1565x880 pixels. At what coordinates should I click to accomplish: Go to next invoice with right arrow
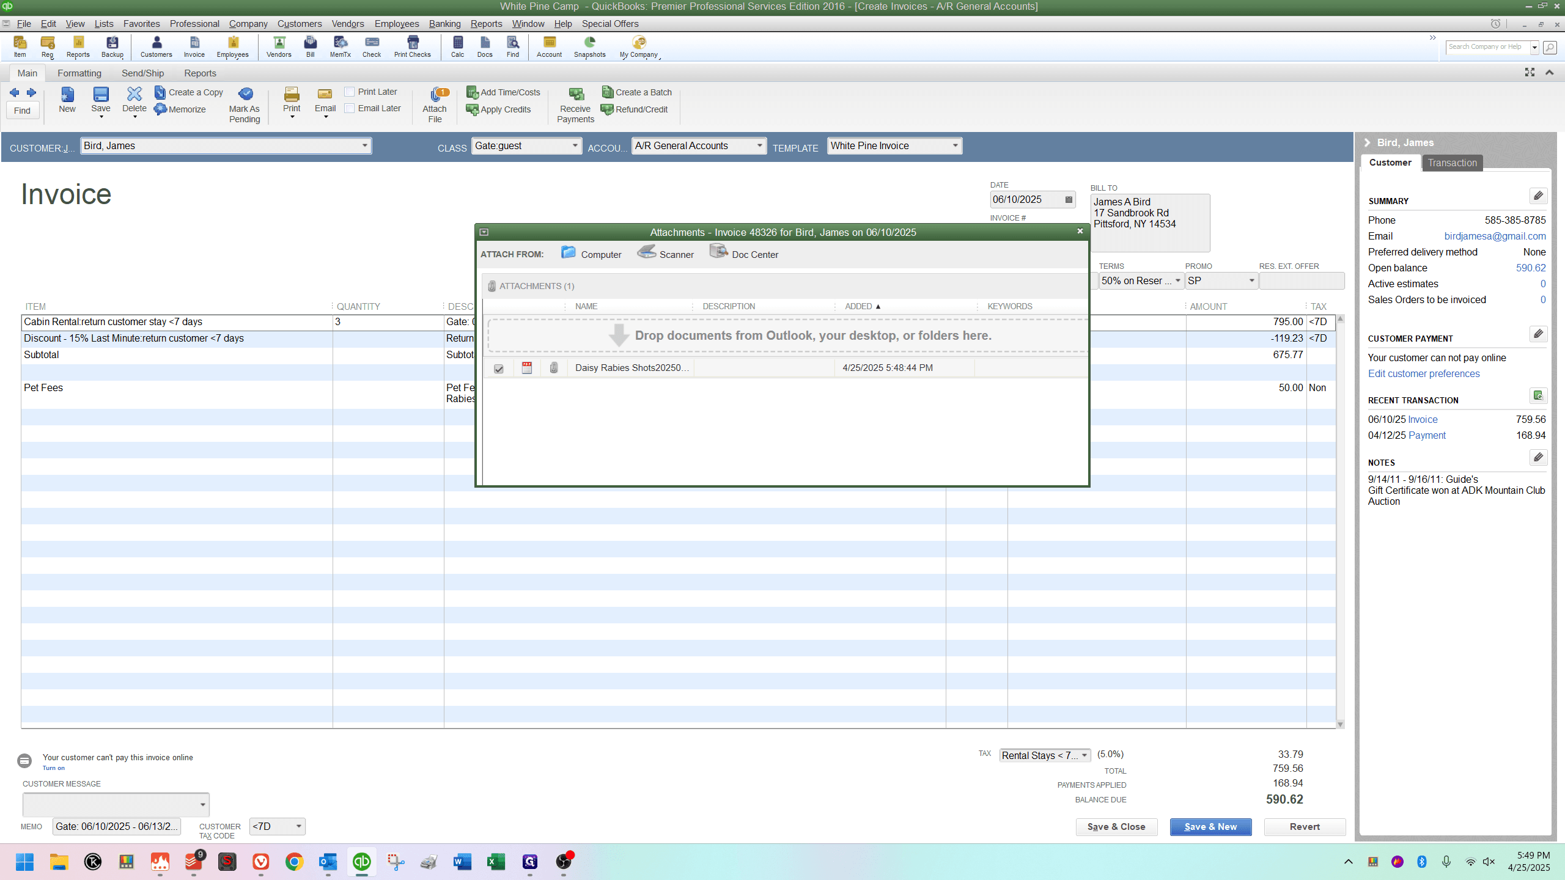click(x=31, y=92)
